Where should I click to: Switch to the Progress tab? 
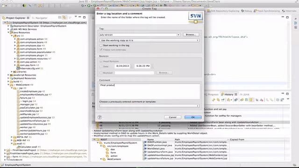[211, 94]
